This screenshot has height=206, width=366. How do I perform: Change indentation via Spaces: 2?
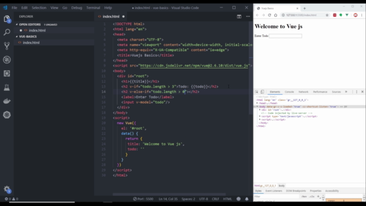pyautogui.click(x=188, y=199)
